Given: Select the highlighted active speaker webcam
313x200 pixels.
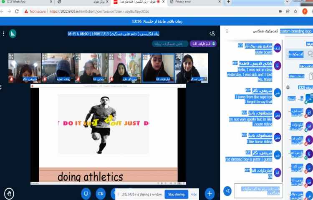Looking at the screenshot, I should click(158, 68).
